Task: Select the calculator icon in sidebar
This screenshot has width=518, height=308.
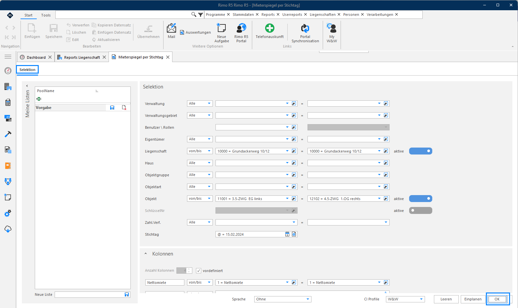Action: tap(8, 102)
